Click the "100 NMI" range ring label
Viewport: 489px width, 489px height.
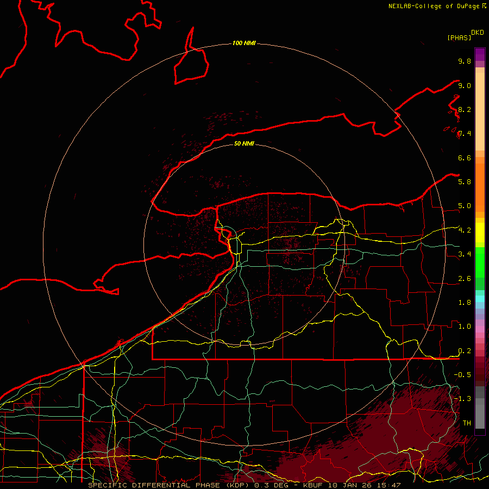pos(244,43)
